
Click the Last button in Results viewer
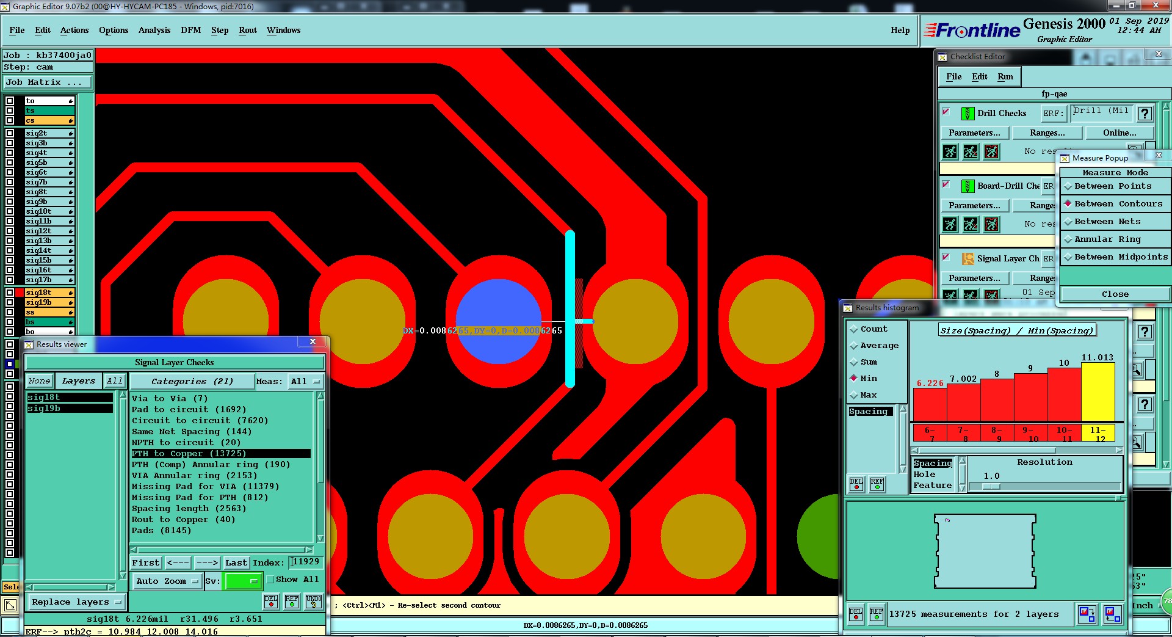(x=236, y=563)
